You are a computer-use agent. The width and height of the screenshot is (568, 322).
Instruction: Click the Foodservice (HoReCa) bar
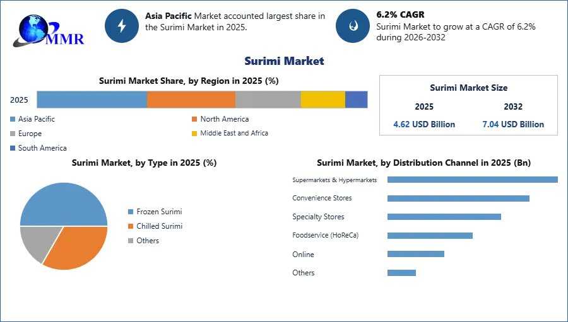pyautogui.click(x=430, y=236)
